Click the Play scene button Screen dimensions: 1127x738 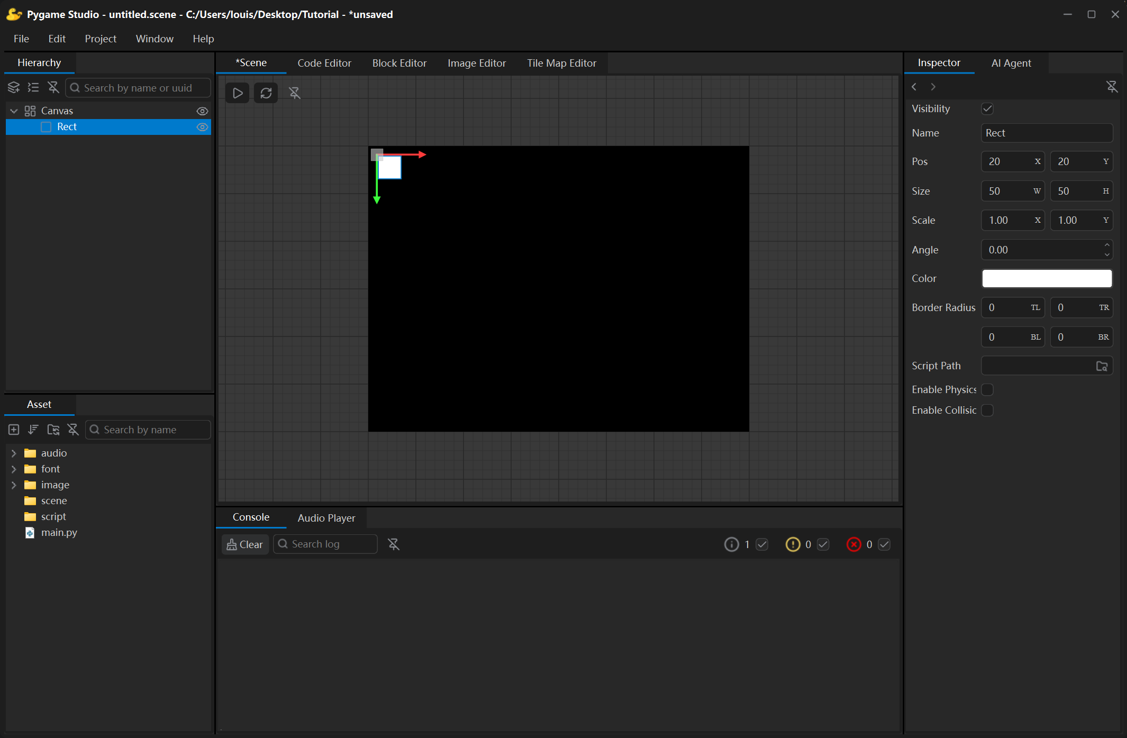pos(238,93)
